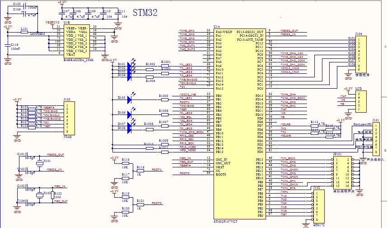Click the TIM3_CH2_100K net label
Viewport: 387px width, 228px height.
coord(293,61)
